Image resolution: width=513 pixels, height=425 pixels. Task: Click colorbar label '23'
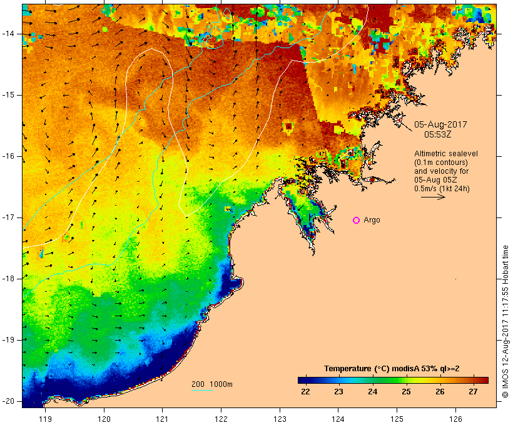click(338, 392)
